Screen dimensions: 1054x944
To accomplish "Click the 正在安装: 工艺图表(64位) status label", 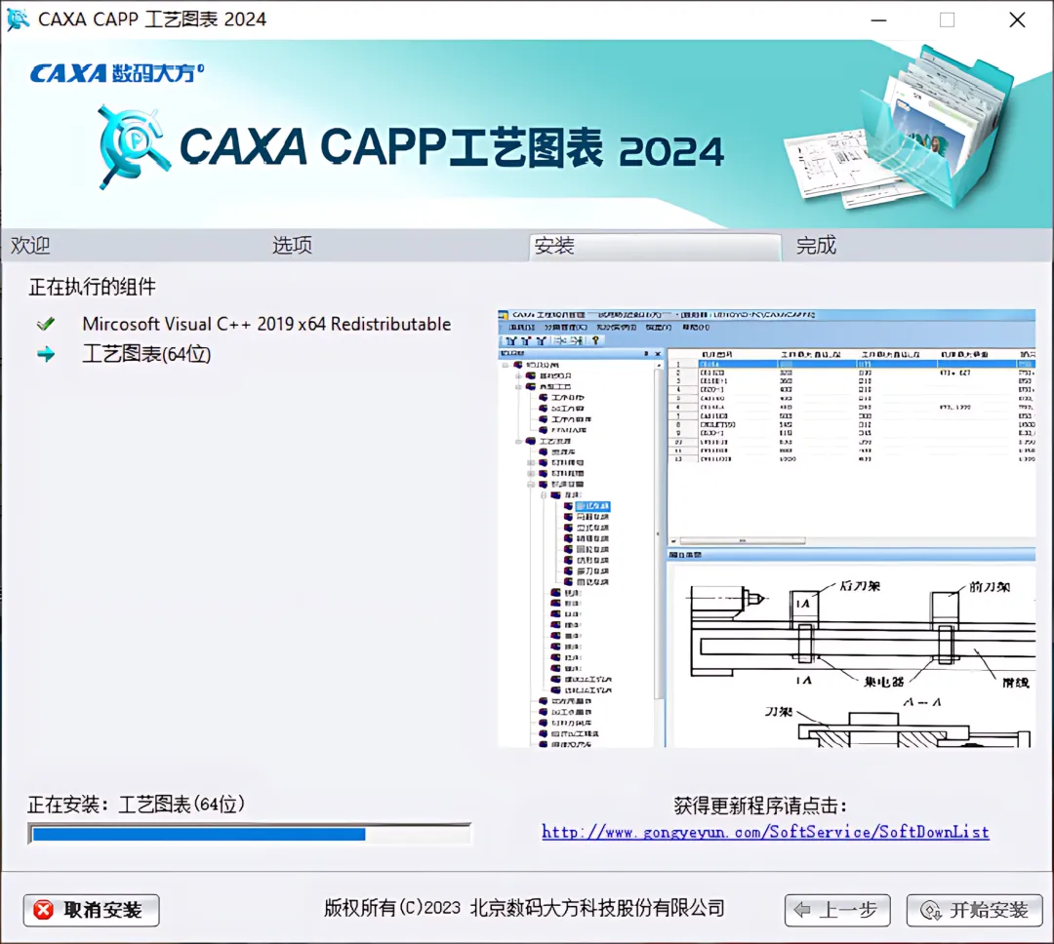I will click(x=137, y=804).
